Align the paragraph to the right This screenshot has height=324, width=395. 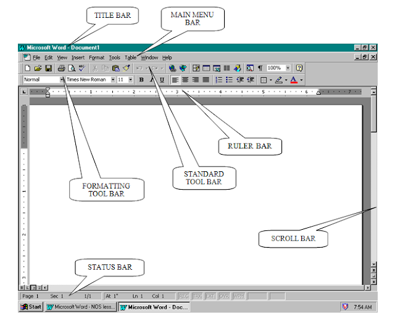pos(196,80)
